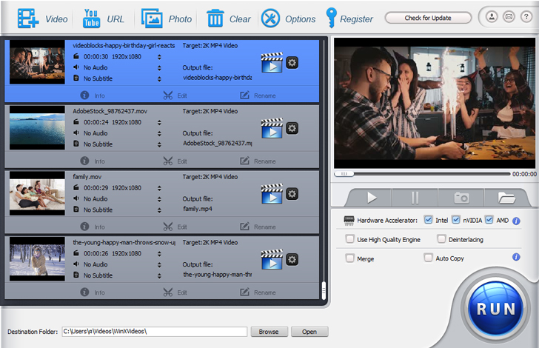Take snapshot with camera icon

[461, 198]
